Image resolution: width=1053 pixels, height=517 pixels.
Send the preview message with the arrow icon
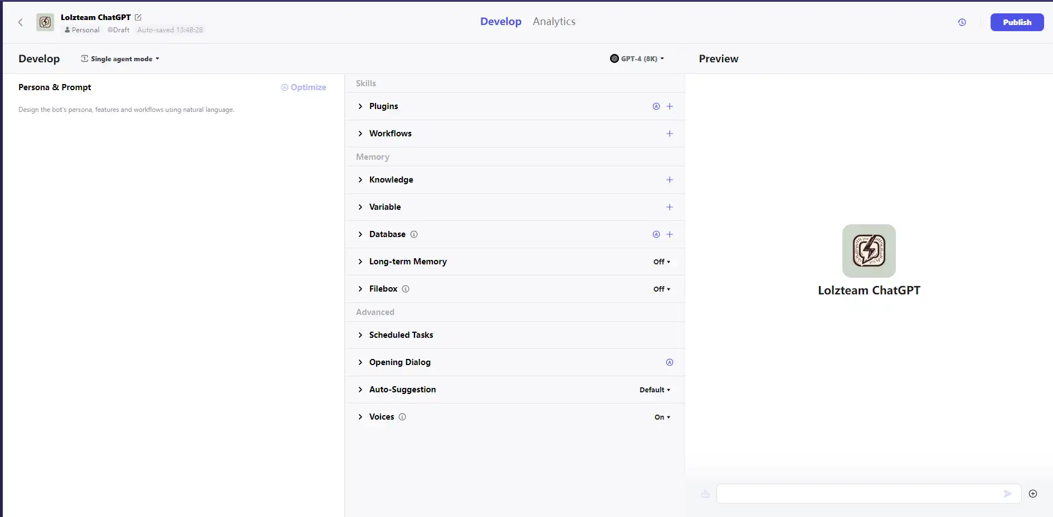[1007, 494]
